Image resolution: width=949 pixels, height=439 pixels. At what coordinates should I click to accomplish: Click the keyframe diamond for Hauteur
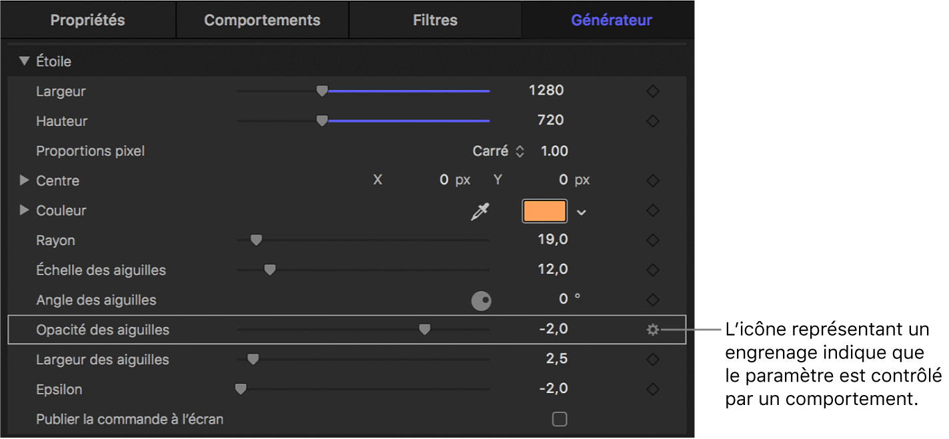[653, 121]
